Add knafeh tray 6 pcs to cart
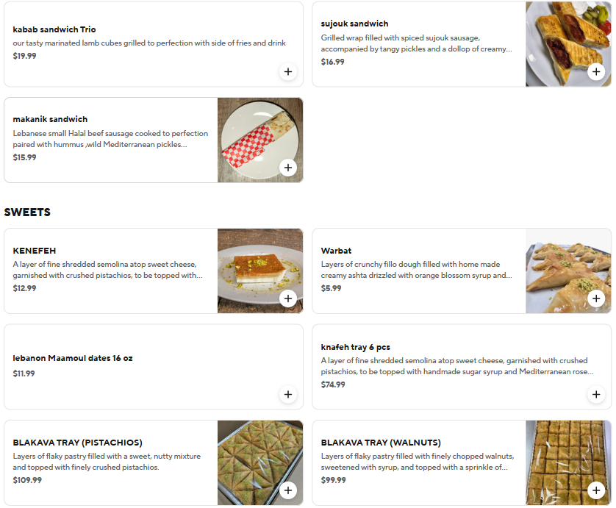The image size is (616, 508). coord(596,395)
